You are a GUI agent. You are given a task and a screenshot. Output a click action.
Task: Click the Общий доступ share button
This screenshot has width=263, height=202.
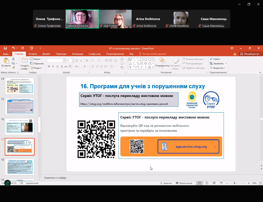tap(250, 54)
